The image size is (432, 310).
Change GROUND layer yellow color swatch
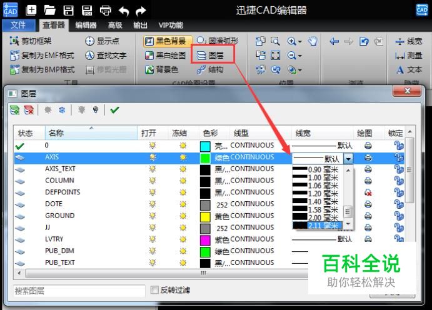pyautogui.click(x=205, y=217)
